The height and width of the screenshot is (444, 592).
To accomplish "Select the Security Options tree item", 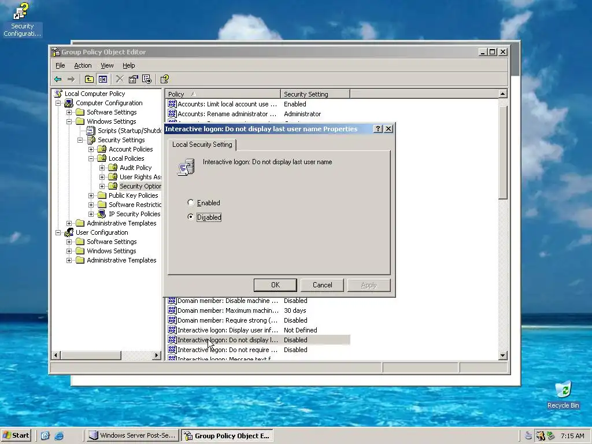I will [x=140, y=186].
